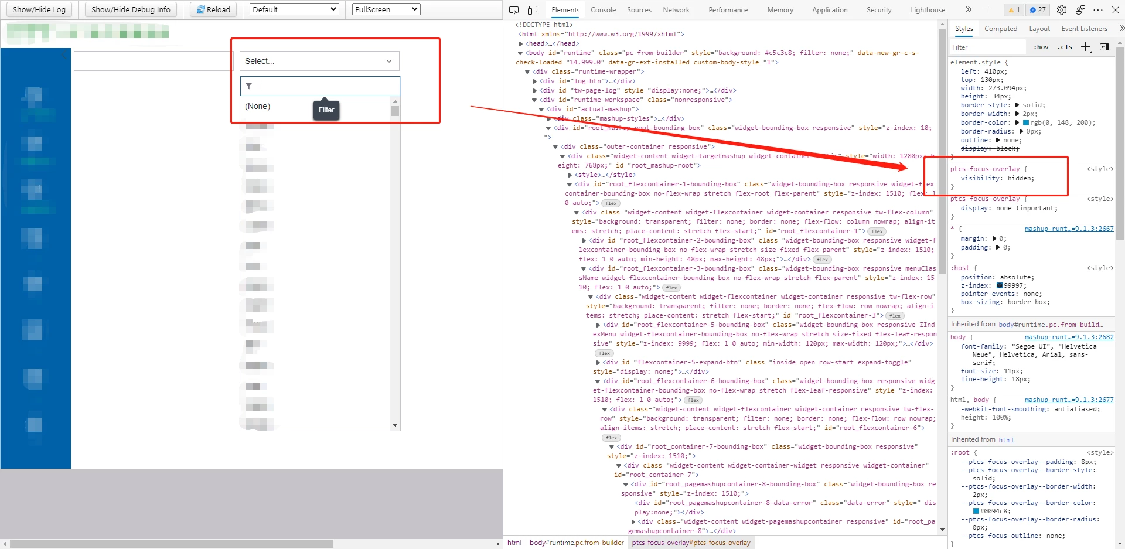Click the Reload button
The height and width of the screenshot is (549, 1125).
click(213, 9)
